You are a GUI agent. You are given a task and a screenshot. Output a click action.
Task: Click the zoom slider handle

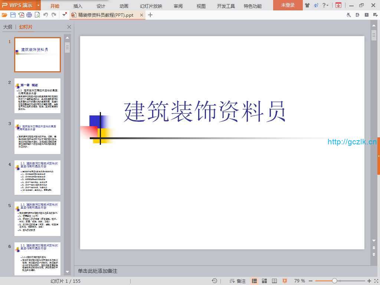pos(334,281)
